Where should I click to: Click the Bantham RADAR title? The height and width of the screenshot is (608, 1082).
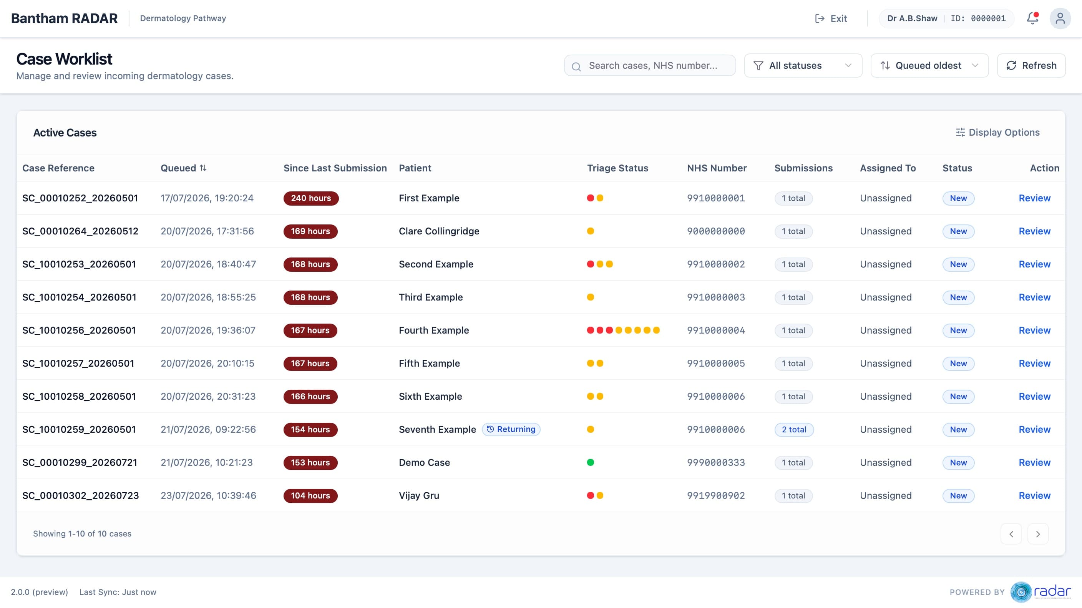pyautogui.click(x=64, y=18)
